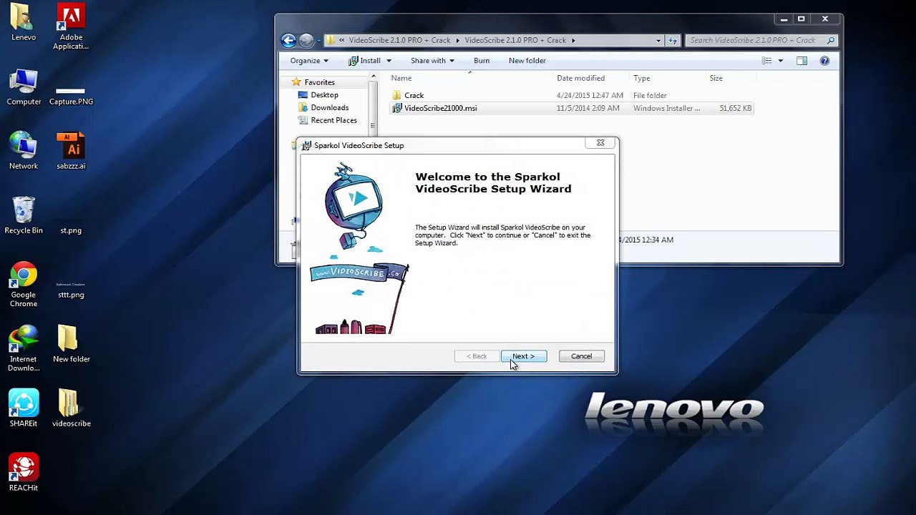Screen dimensions: 916x515
Task: Select the REACHit desktop shortcut
Action: [x=24, y=473]
